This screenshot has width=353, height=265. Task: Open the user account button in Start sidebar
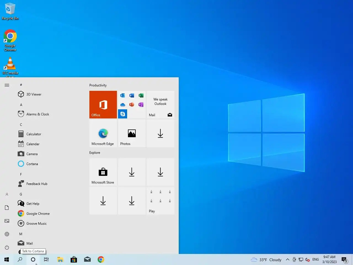(7, 194)
